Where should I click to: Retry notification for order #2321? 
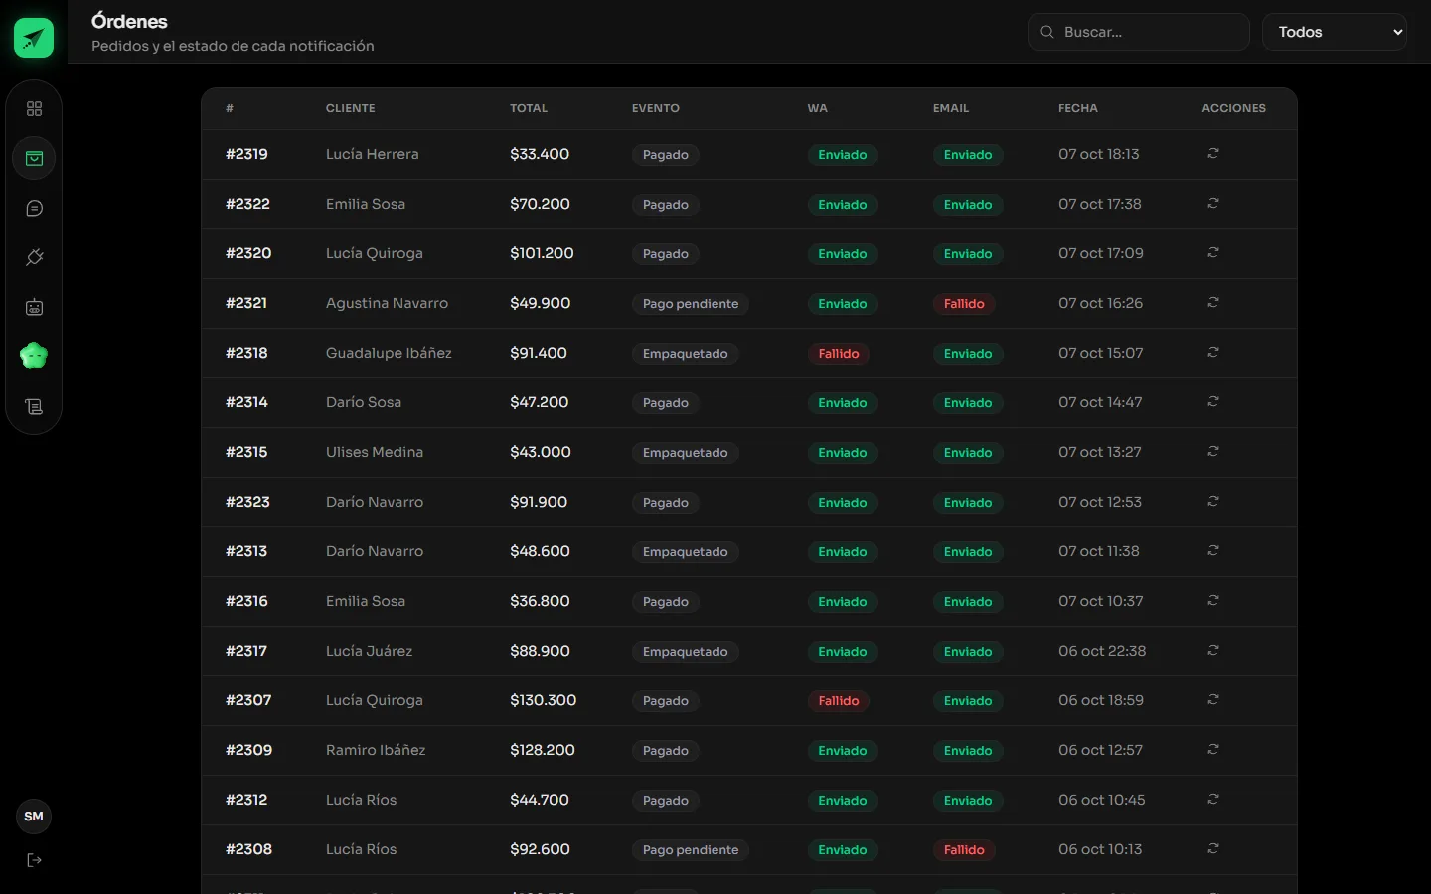click(x=1213, y=303)
